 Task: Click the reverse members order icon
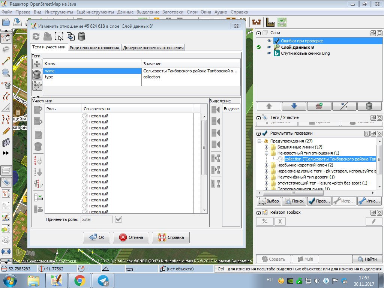click(38, 183)
